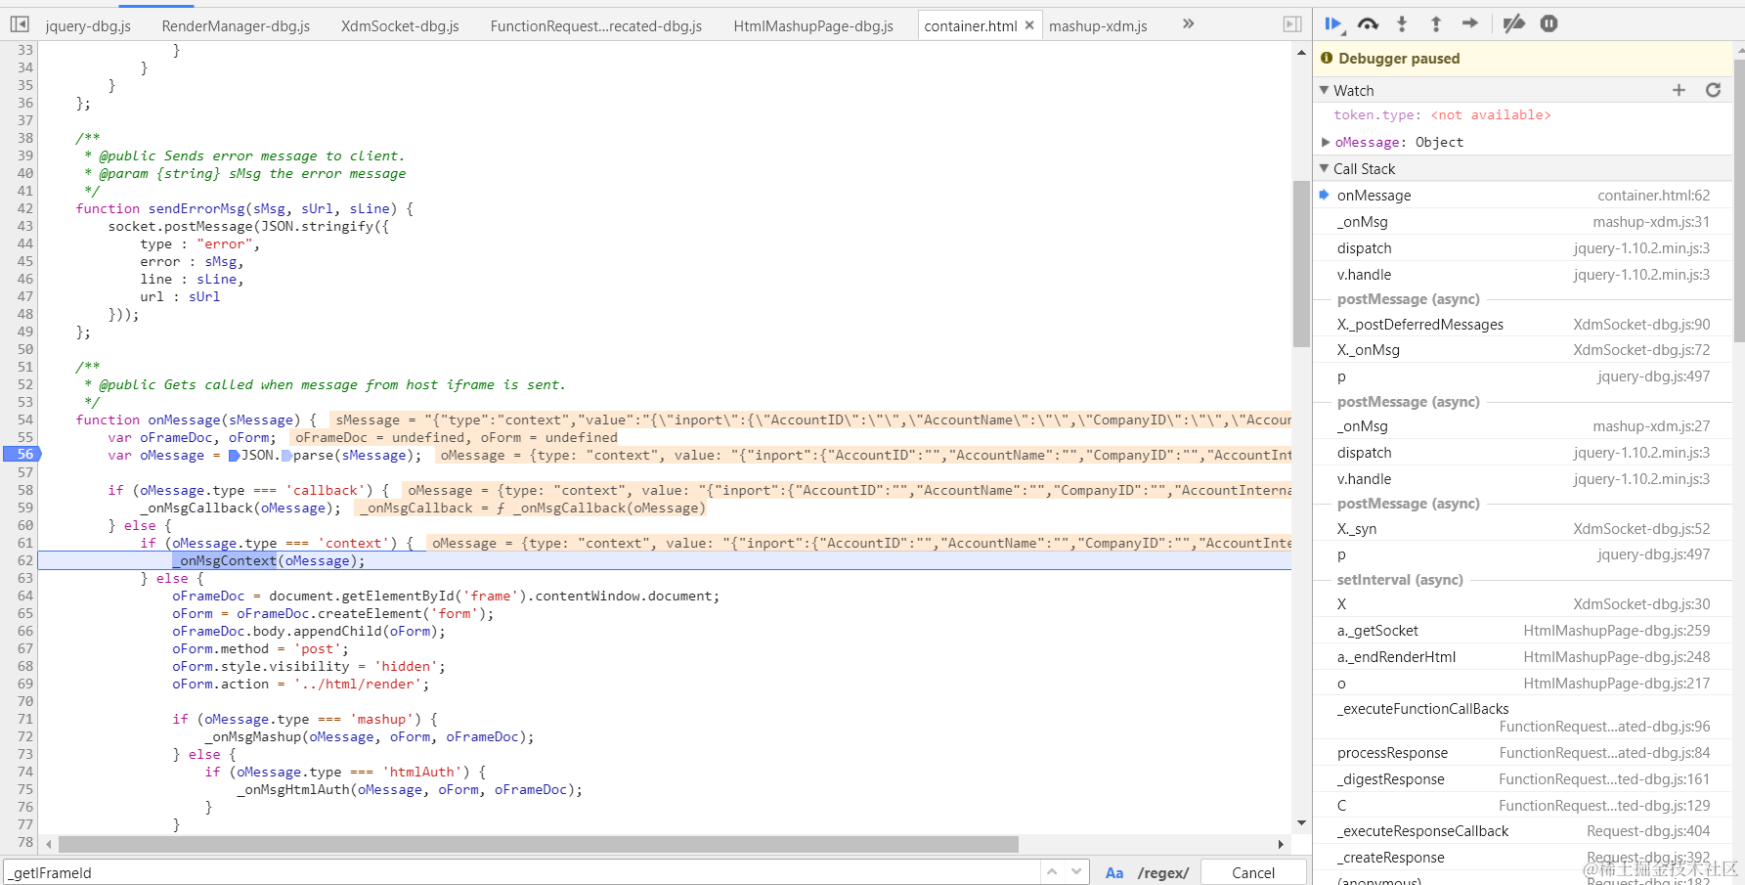
Task: Toggle pause on exceptions
Action: [x=1549, y=23]
